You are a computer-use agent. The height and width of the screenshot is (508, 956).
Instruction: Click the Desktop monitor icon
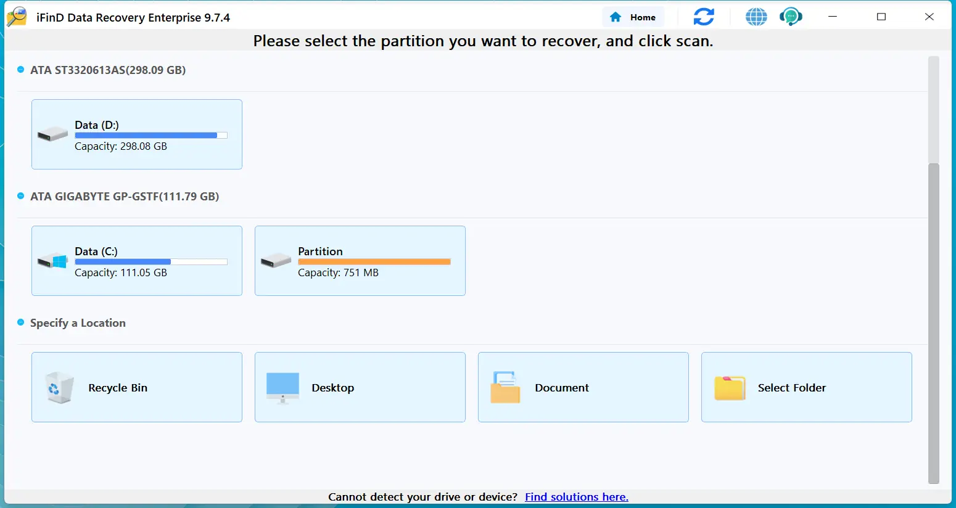[282, 388]
